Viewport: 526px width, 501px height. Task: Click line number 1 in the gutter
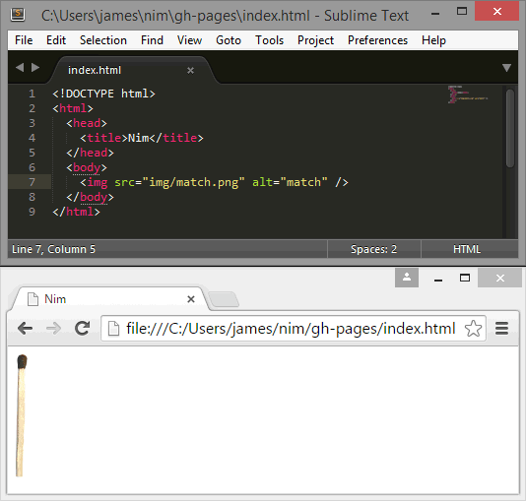click(x=32, y=94)
